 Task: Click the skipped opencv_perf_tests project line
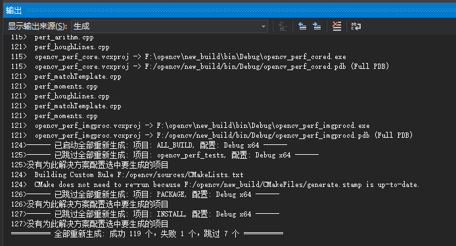pyautogui.click(x=165, y=155)
